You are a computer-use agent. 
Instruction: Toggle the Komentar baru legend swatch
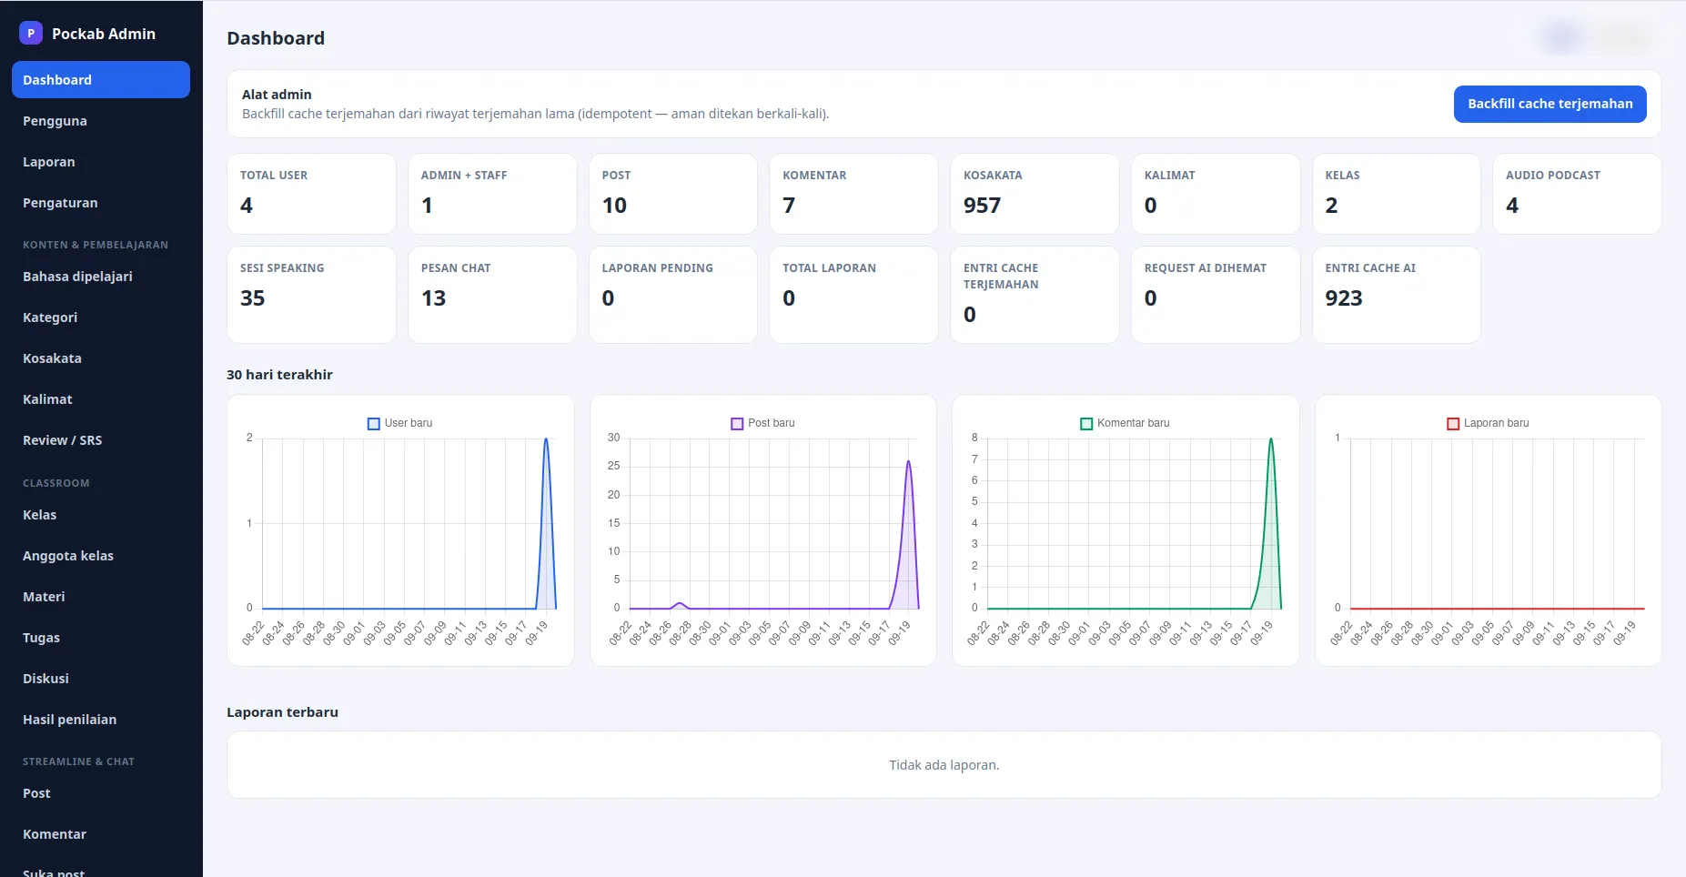click(x=1085, y=424)
